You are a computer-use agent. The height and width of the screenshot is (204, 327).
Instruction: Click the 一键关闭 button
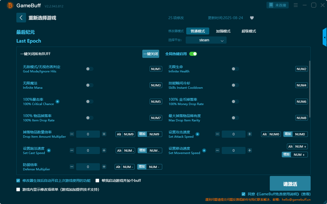point(151,54)
